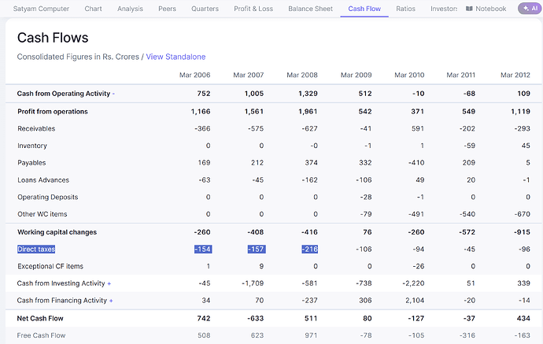543x344 pixels.
Task: Click the highlighted -157 Direct taxes value
Action: (257, 249)
